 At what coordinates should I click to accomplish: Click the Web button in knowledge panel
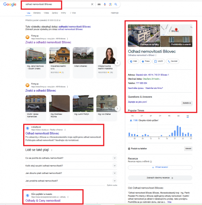[x=133, y=61]
